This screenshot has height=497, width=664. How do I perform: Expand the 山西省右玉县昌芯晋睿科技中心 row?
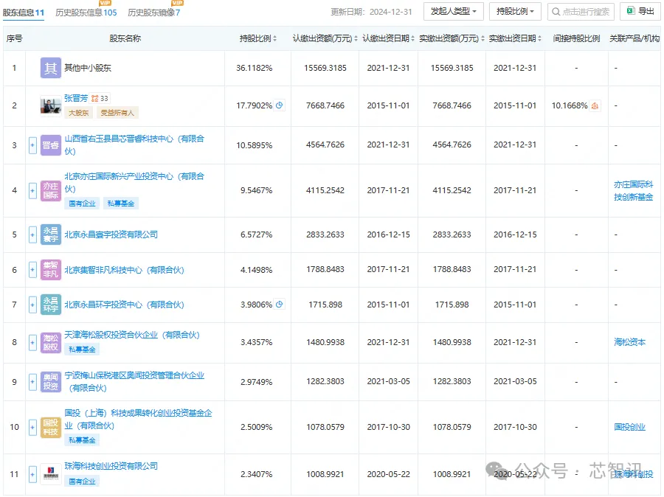[x=32, y=145]
